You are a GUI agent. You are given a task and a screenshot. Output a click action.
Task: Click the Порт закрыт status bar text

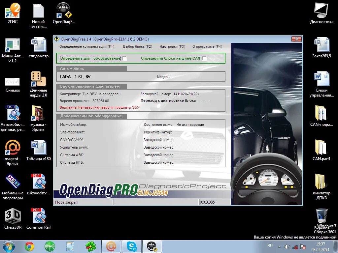[67, 202]
